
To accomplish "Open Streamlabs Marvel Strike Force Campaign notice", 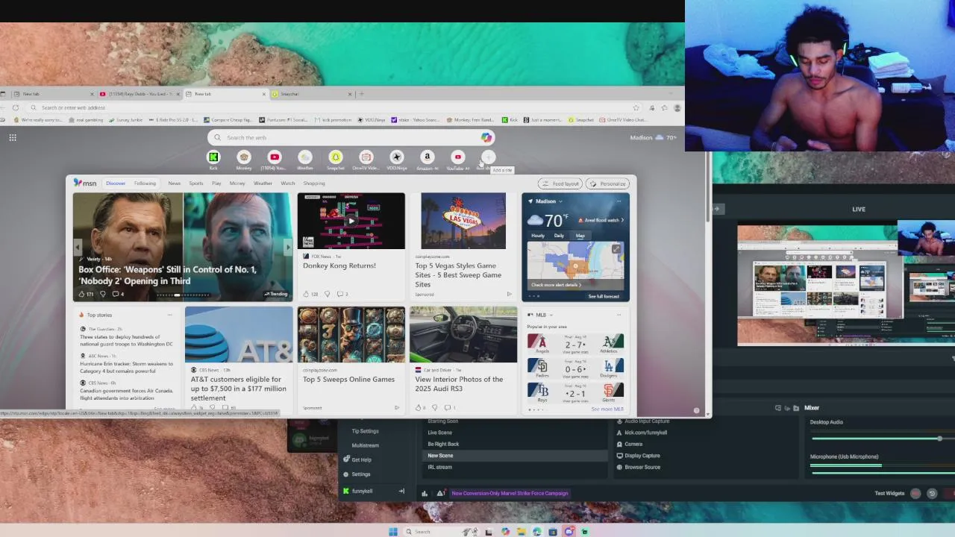I will pyautogui.click(x=510, y=493).
